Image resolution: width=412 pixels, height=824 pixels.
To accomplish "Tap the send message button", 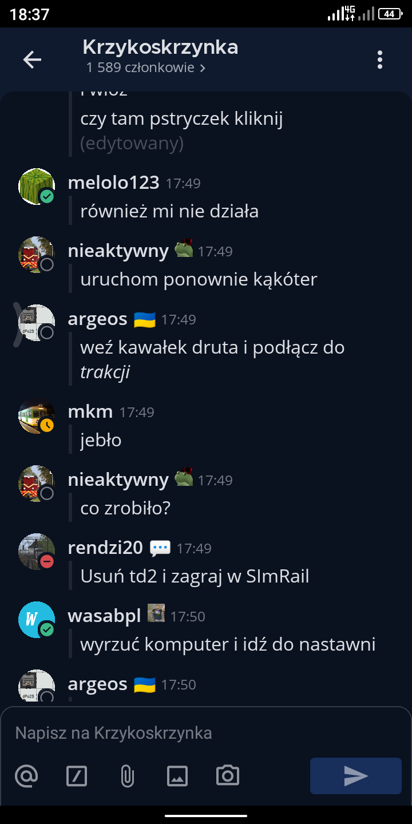I will [x=356, y=776].
